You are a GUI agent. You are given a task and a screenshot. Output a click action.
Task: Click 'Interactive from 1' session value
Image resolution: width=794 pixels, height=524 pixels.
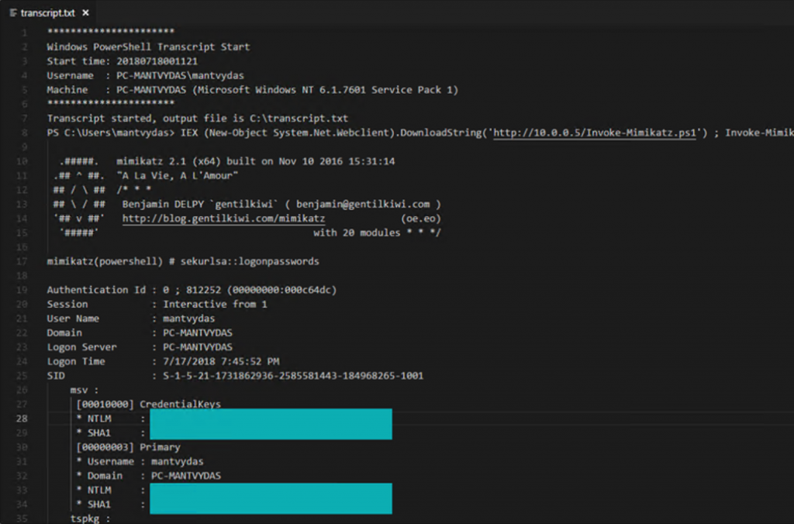pyautogui.click(x=215, y=305)
